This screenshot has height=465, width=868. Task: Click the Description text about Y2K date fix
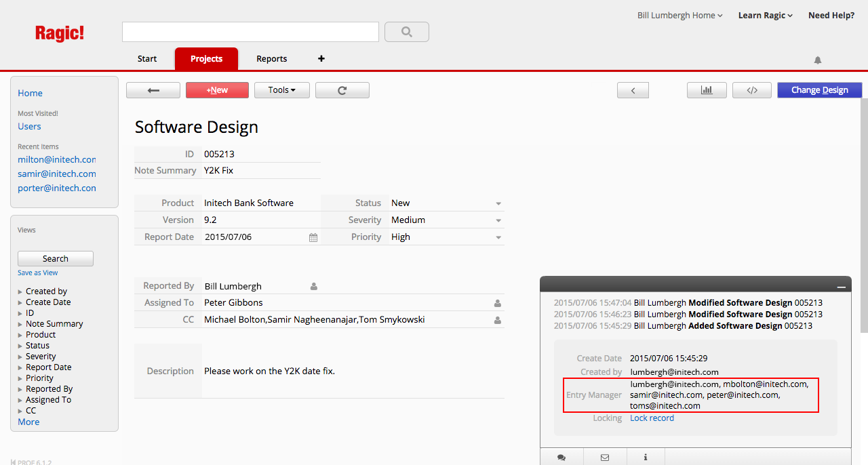click(x=269, y=371)
